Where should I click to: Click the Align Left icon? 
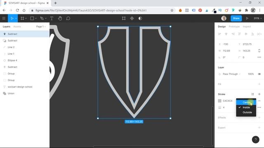(x=219, y=34)
